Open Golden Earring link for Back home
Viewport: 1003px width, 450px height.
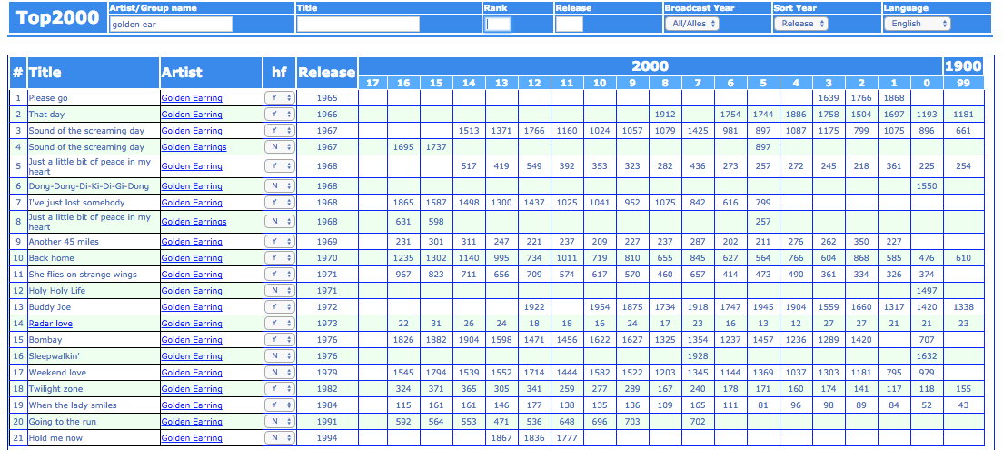(192, 258)
